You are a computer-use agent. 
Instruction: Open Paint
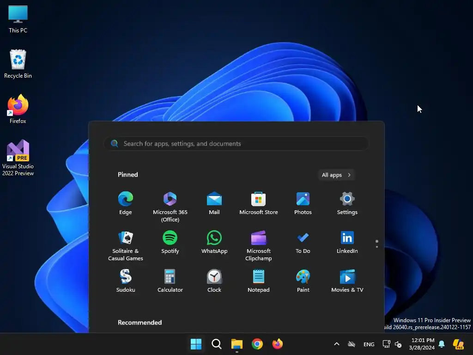[303, 281]
